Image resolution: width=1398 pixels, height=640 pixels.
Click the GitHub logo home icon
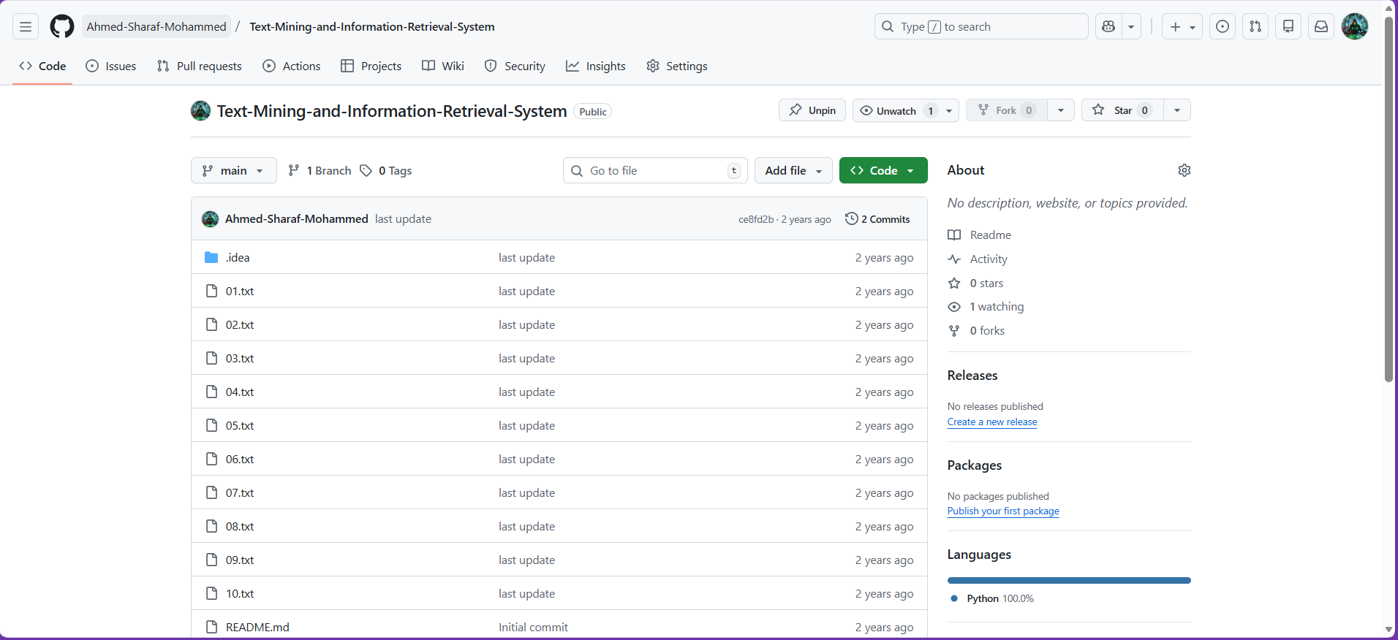click(62, 27)
